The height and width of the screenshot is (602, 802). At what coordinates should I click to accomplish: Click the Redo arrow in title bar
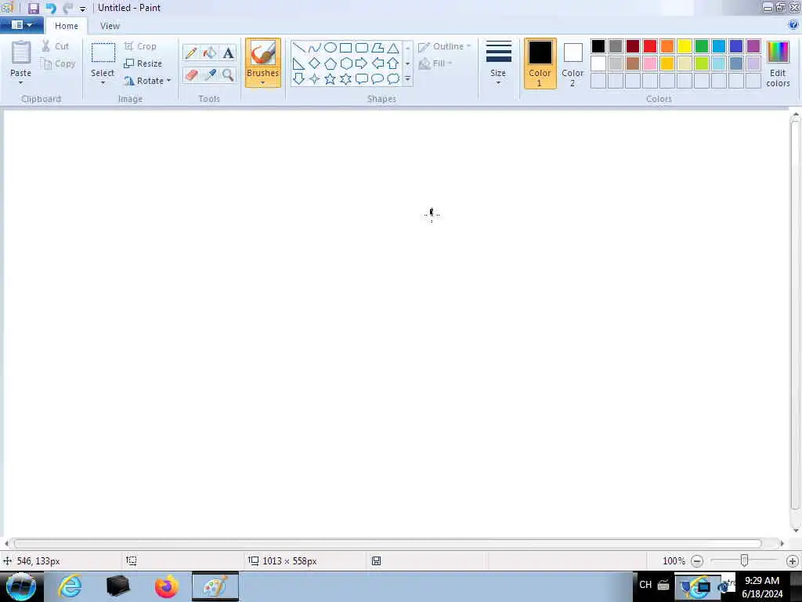point(67,8)
